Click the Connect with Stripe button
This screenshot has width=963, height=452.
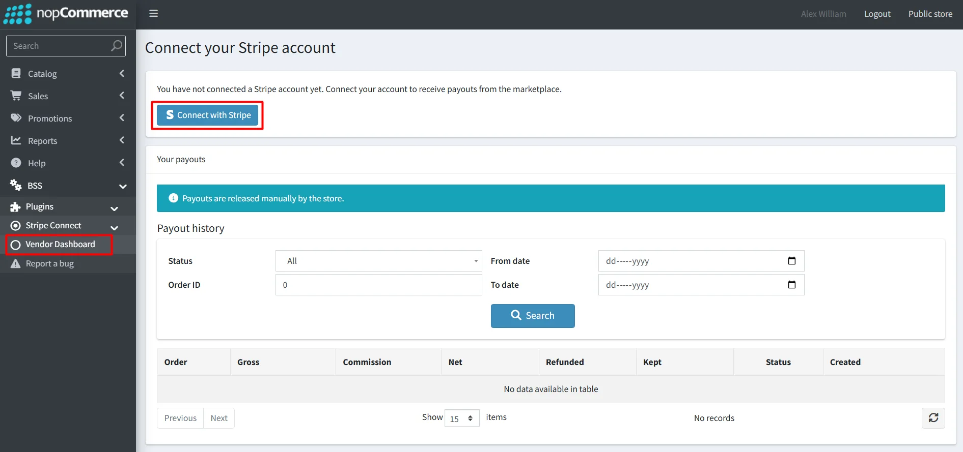(x=207, y=115)
